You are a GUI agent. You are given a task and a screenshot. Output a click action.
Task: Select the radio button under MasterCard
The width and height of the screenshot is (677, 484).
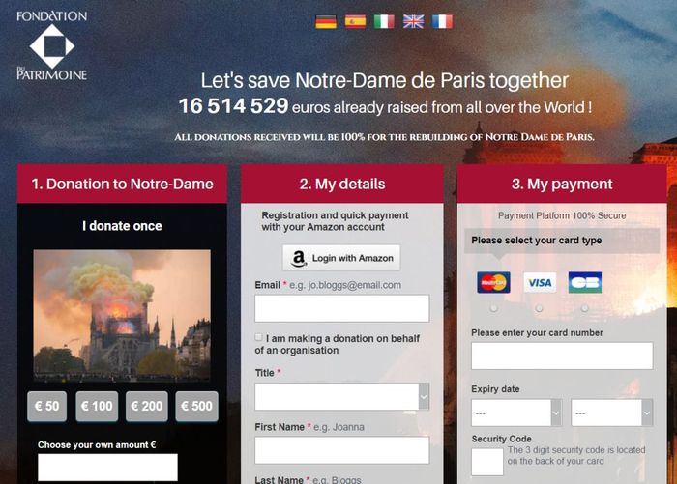click(x=493, y=308)
